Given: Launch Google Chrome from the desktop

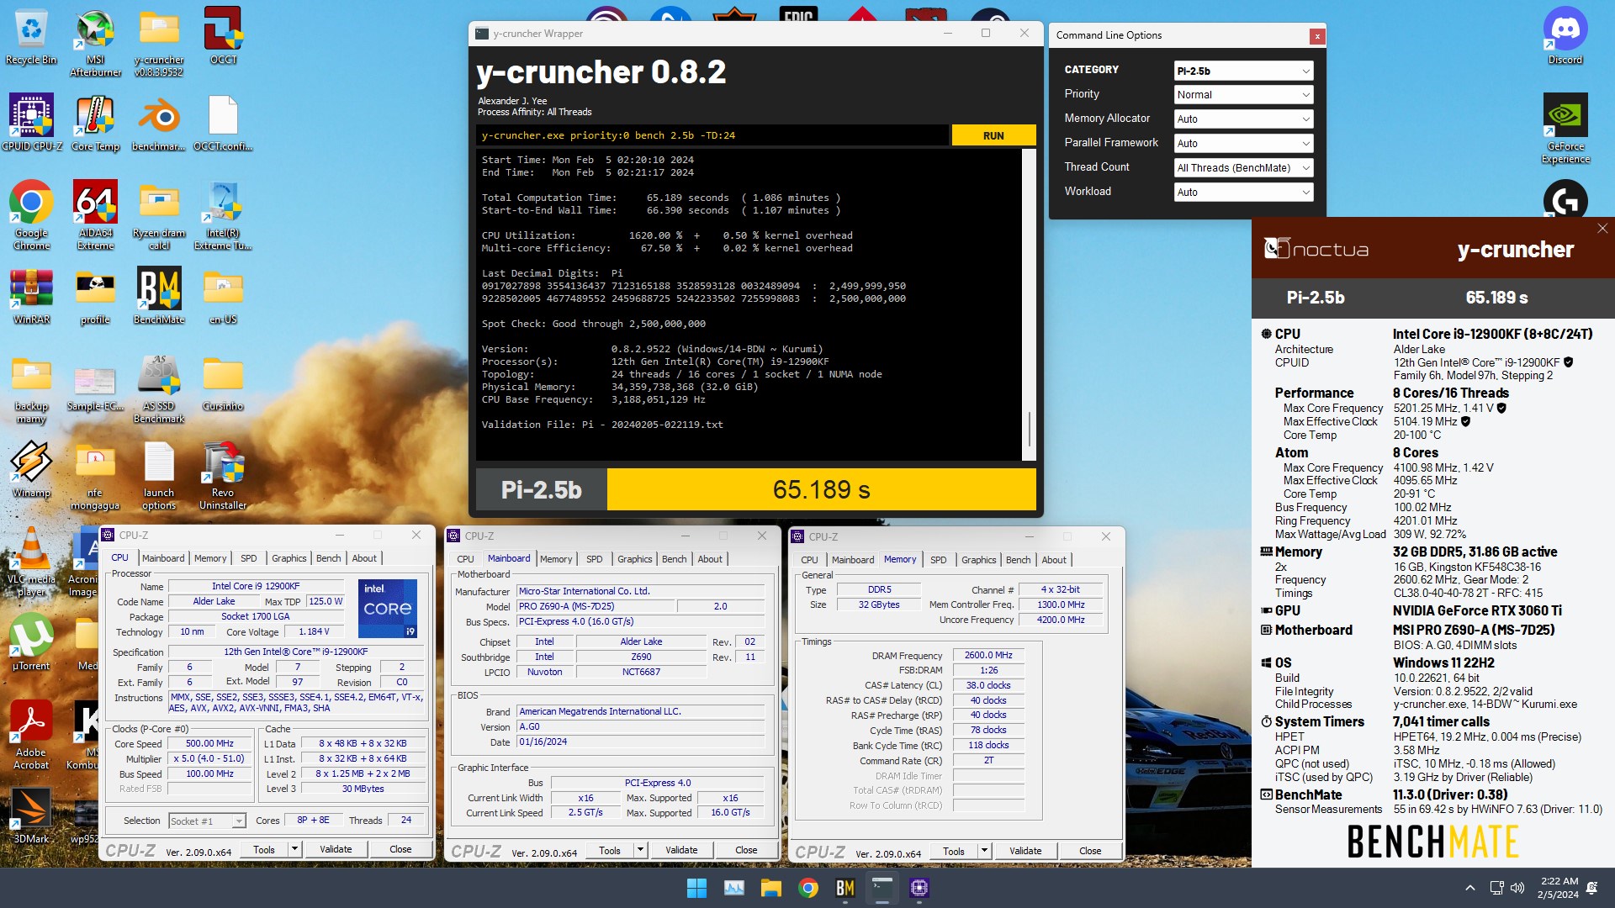Looking at the screenshot, I should click(31, 214).
